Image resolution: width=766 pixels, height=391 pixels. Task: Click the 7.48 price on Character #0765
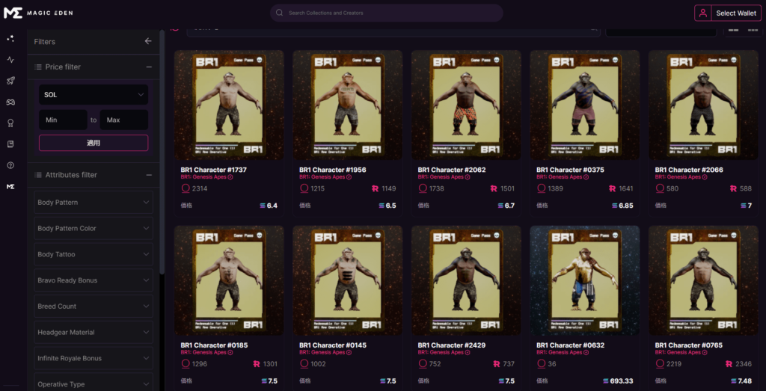point(745,381)
